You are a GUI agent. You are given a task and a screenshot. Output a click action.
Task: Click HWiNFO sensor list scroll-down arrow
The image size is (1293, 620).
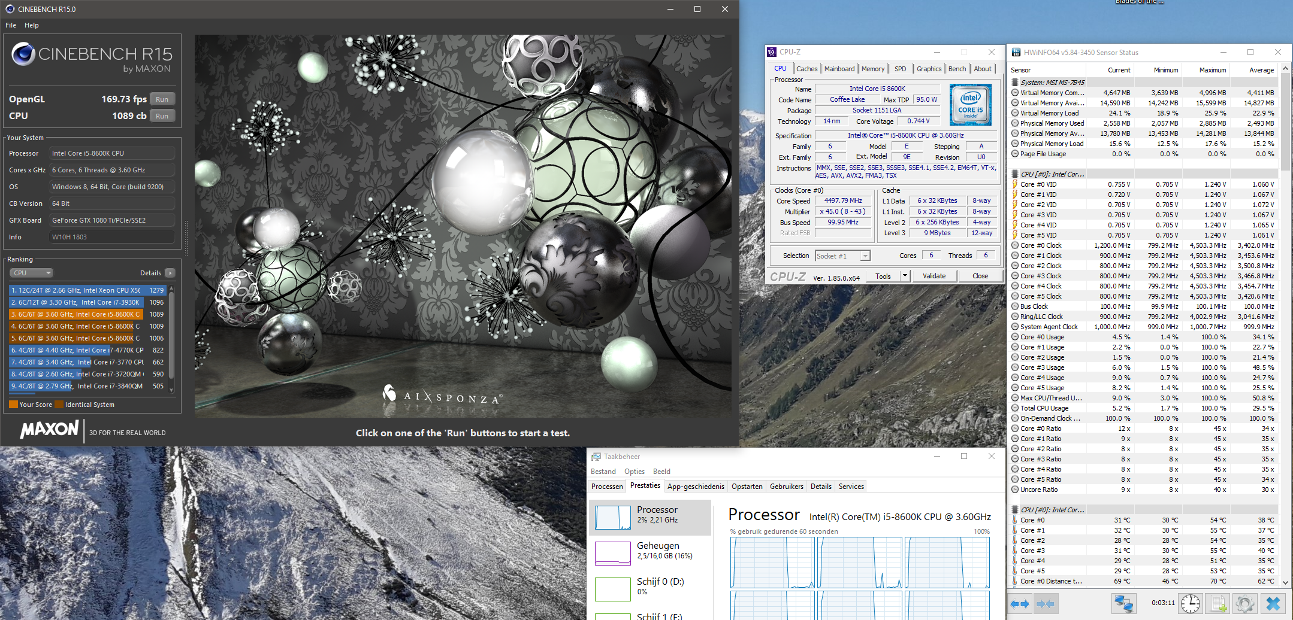(x=1286, y=582)
